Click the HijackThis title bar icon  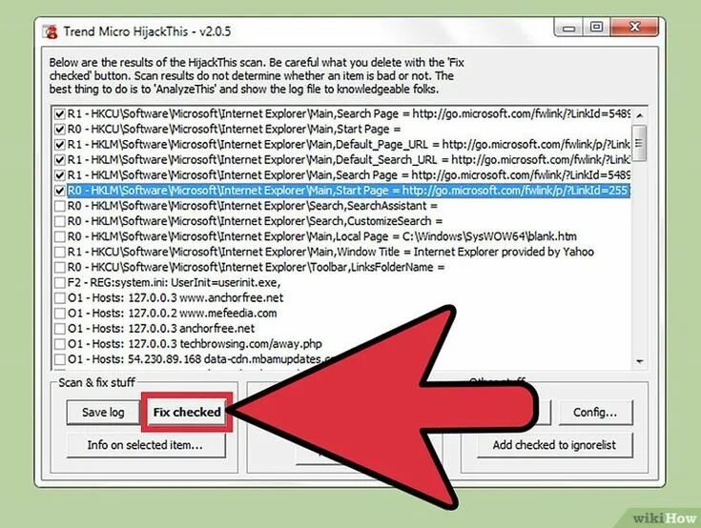52,31
